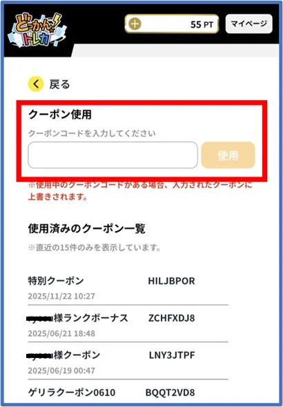Click the date 2025/11/22 10:27
Screen dimensions: 283x407
point(61,296)
